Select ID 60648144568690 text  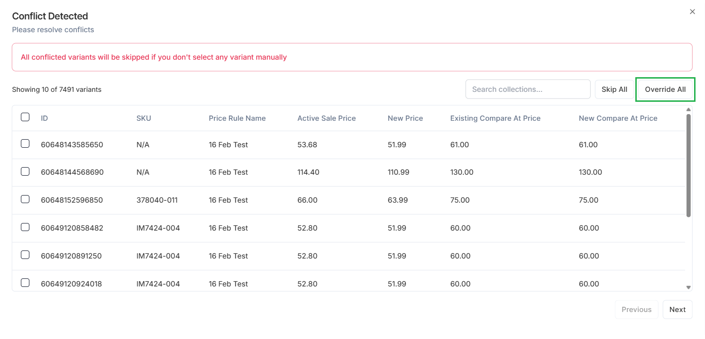coord(72,172)
